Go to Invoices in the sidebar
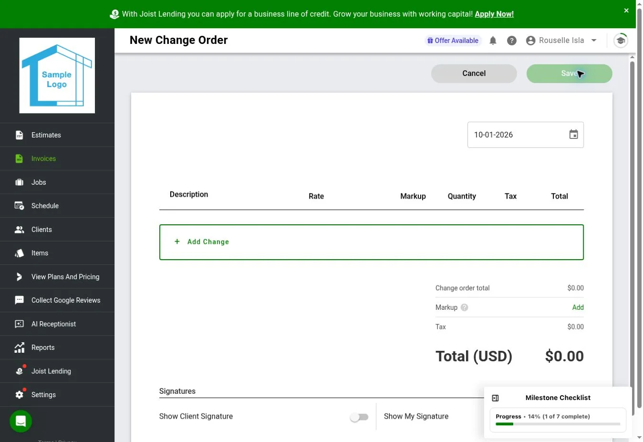The image size is (643, 442). pos(57,158)
